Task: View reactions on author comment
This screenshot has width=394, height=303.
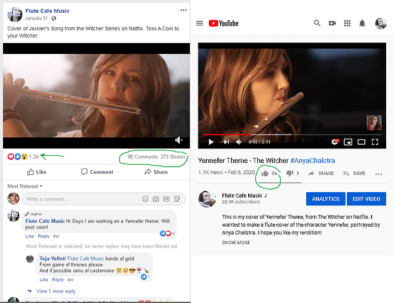Action: (x=168, y=233)
